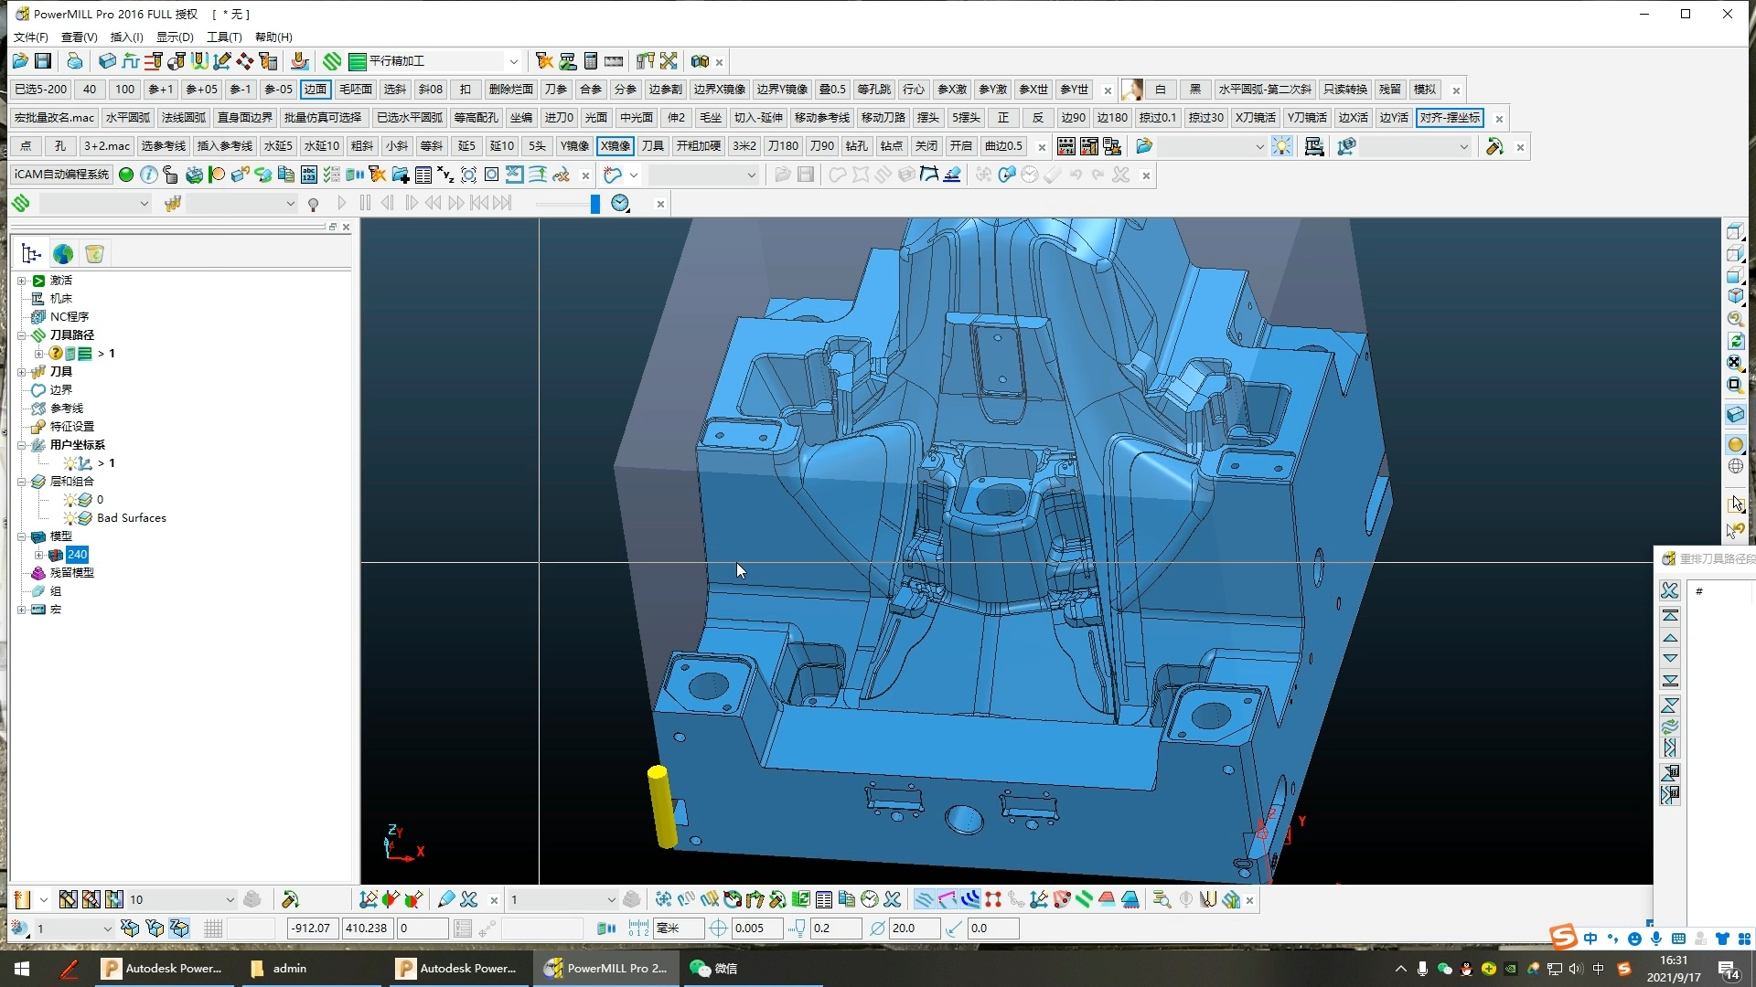
Task: Click the 残留模型 stock model icon
Action: coord(38,573)
